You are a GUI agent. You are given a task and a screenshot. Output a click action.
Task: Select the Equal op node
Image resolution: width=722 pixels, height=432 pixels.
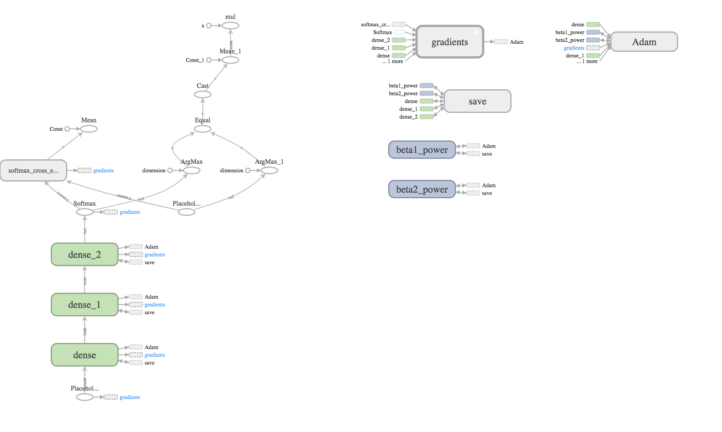point(203,129)
